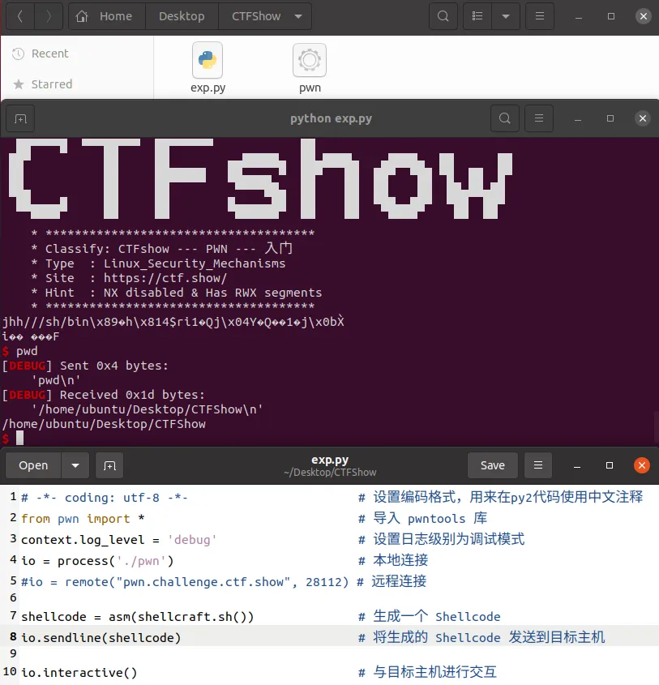The width and height of the screenshot is (659, 685).
Task: Open view options dropdown arrow
Action: [x=506, y=16]
